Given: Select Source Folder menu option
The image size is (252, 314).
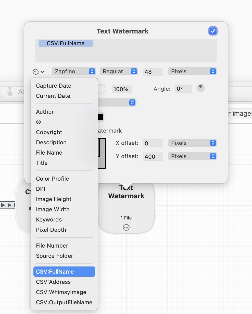Looking at the screenshot, I should click(55, 256).
